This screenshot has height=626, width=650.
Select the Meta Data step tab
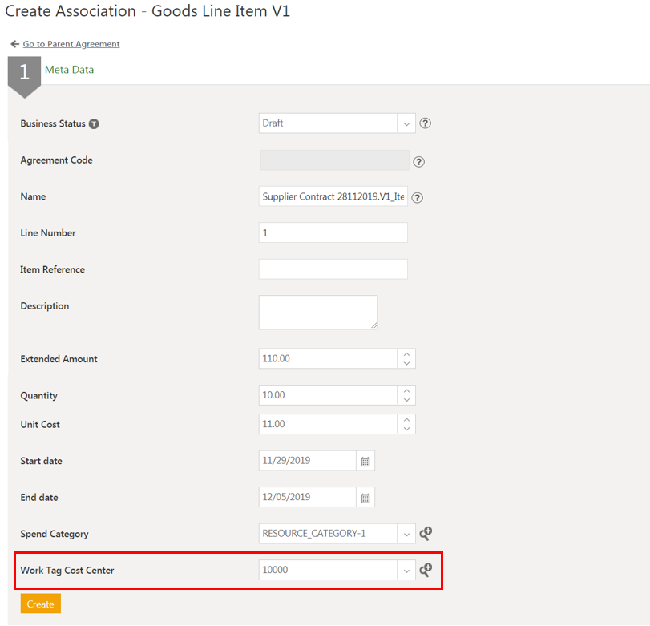pyautogui.click(x=69, y=70)
